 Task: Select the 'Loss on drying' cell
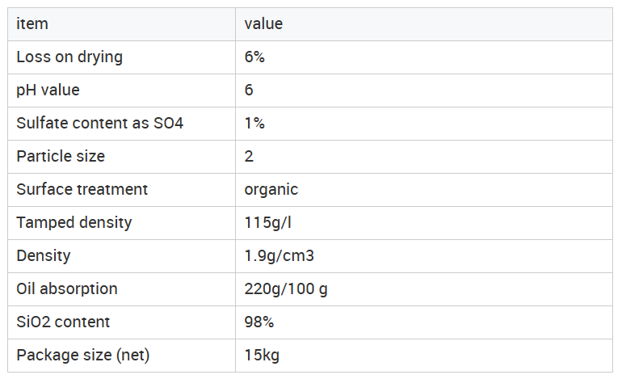[69, 57]
